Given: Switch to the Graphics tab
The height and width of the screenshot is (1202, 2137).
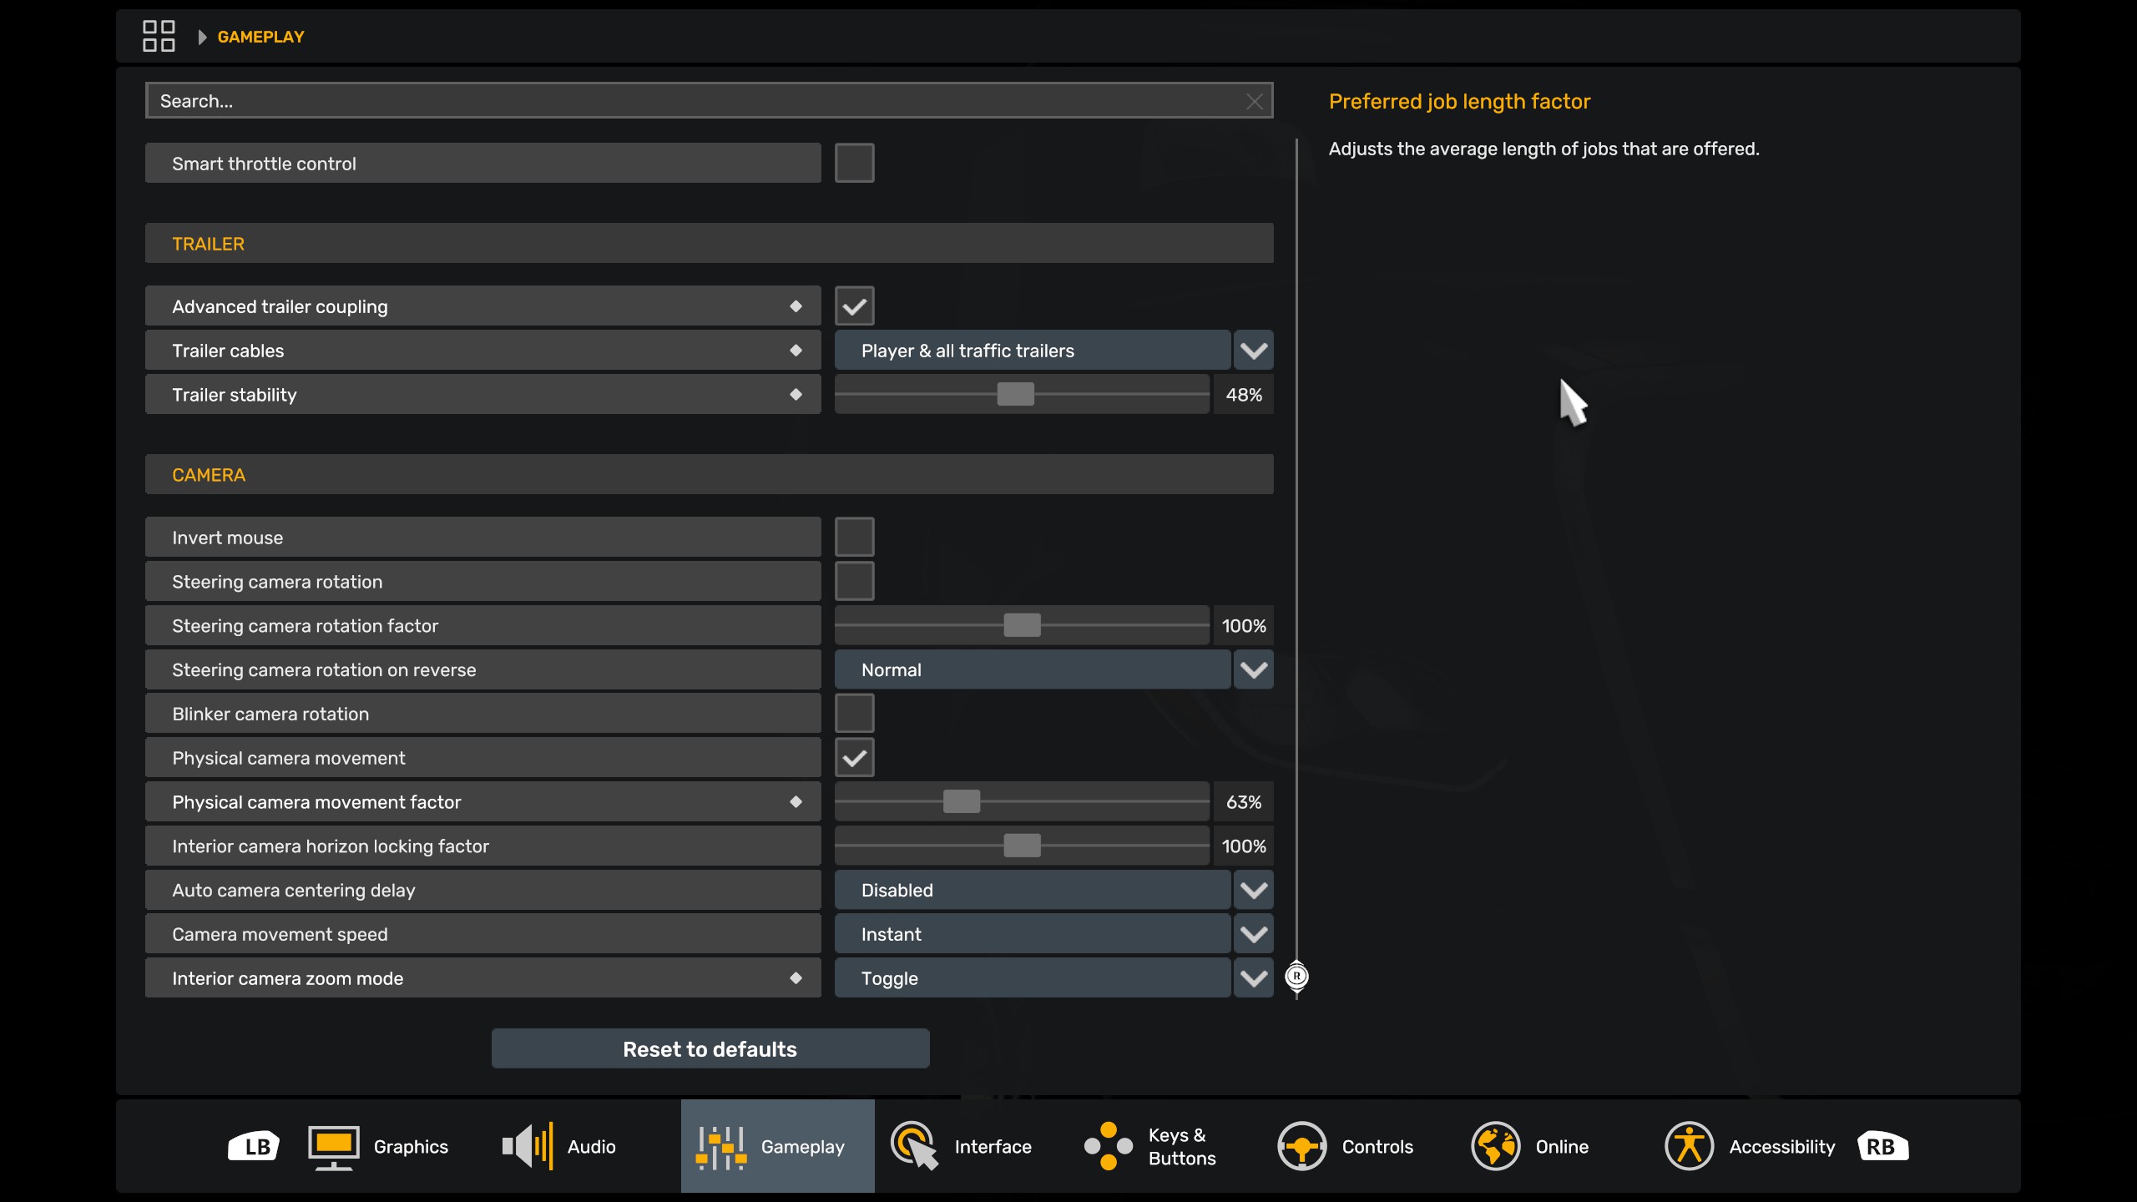Looking at the screenshot, I should point(391,1146).
